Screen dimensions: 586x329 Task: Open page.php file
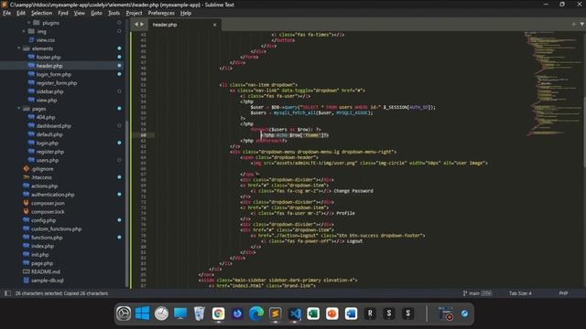42,263
